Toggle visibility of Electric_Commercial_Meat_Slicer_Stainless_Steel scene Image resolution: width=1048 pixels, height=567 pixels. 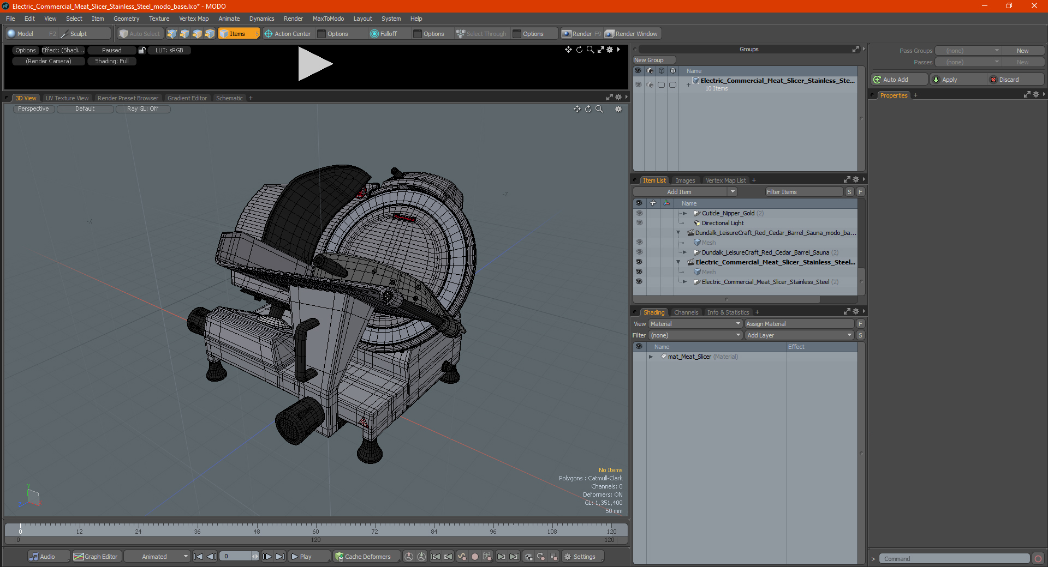[639, 262]
